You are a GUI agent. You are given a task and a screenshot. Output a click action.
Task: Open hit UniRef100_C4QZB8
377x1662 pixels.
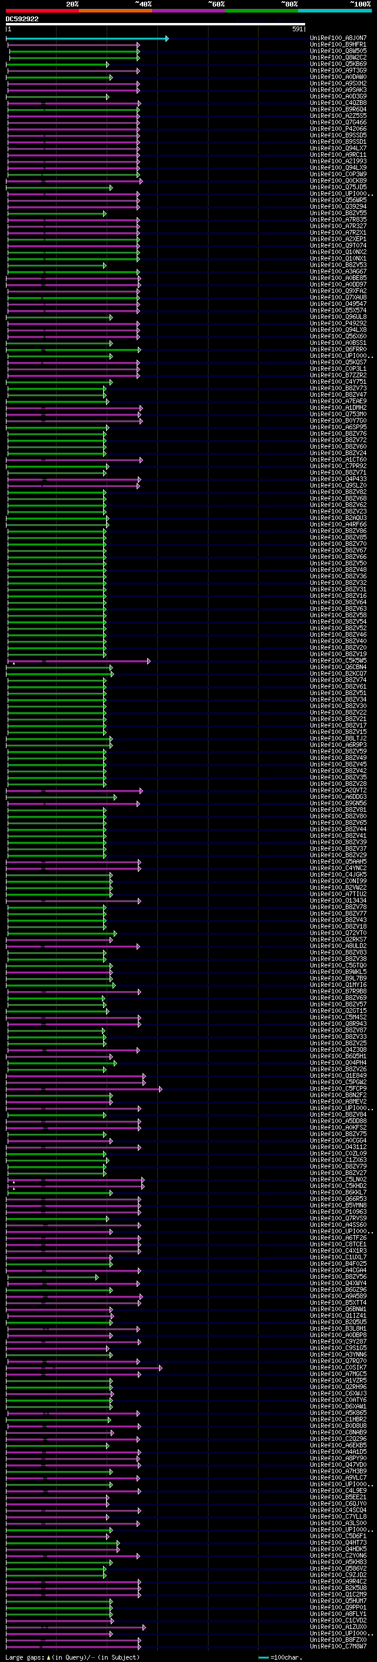point(338,103)
